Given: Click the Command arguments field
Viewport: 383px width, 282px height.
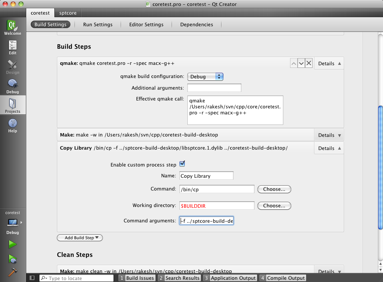Looking at the screenshot, I should pyautogui.click(x=206, y=221).
